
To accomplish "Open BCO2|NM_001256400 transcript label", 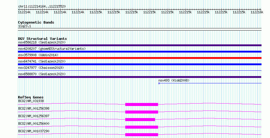I will coord(34,124).
